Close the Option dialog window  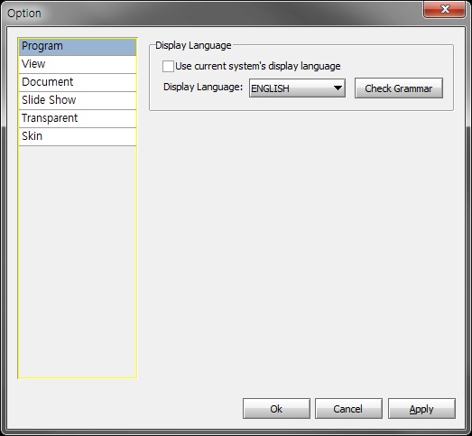point(445,9)
